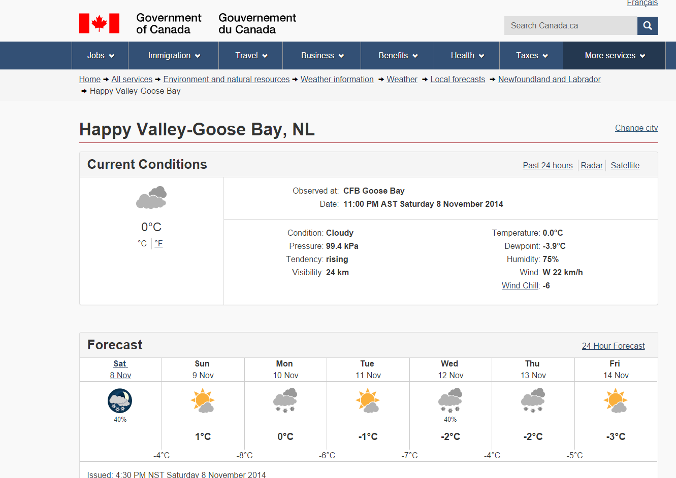Click Wednesday's snow forecast icon
Viewport: 676px width, 478px height.
point(450,400)
